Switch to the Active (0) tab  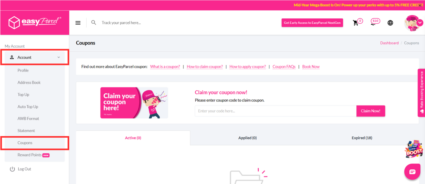[133, 138]
